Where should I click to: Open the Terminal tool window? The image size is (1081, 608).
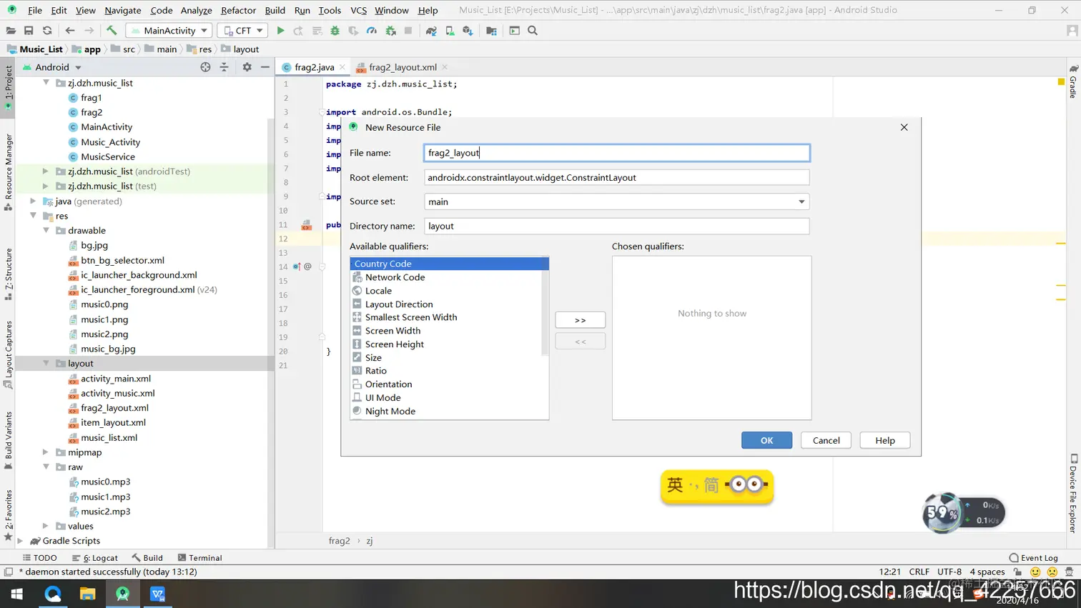(x=199, y=558)
